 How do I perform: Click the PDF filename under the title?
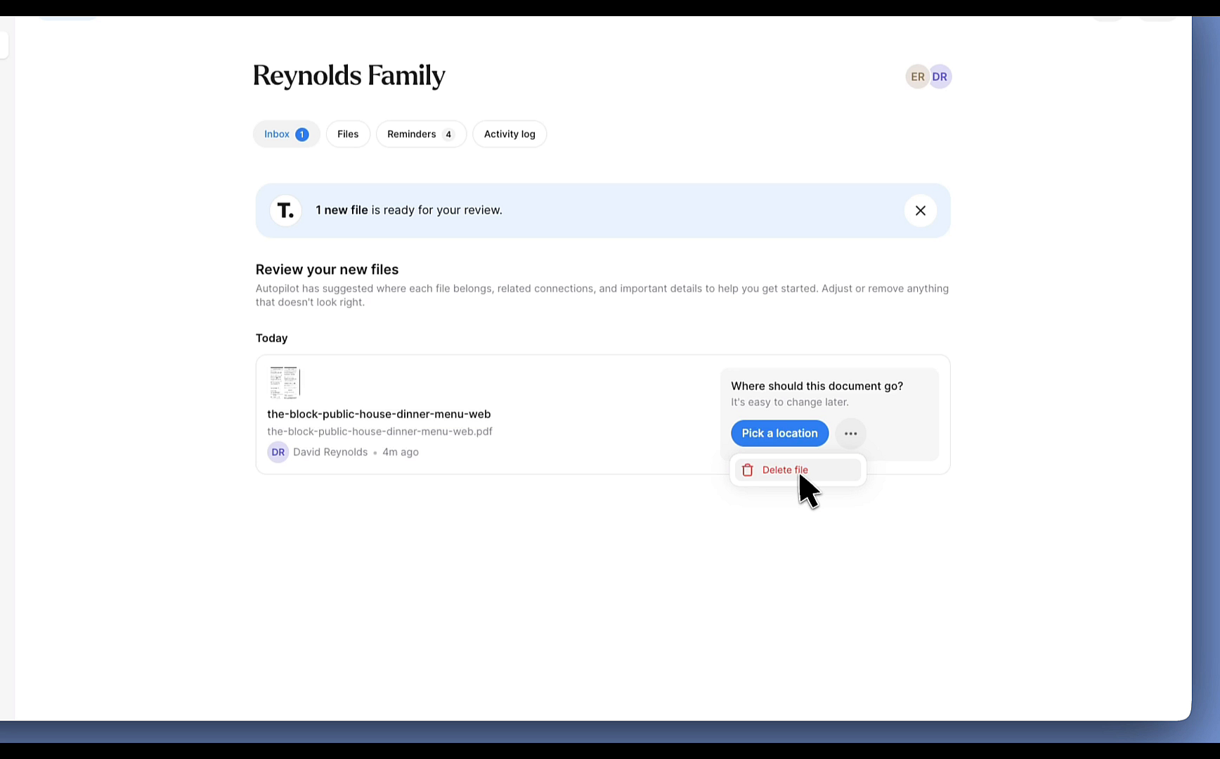(x=379, y=432)
